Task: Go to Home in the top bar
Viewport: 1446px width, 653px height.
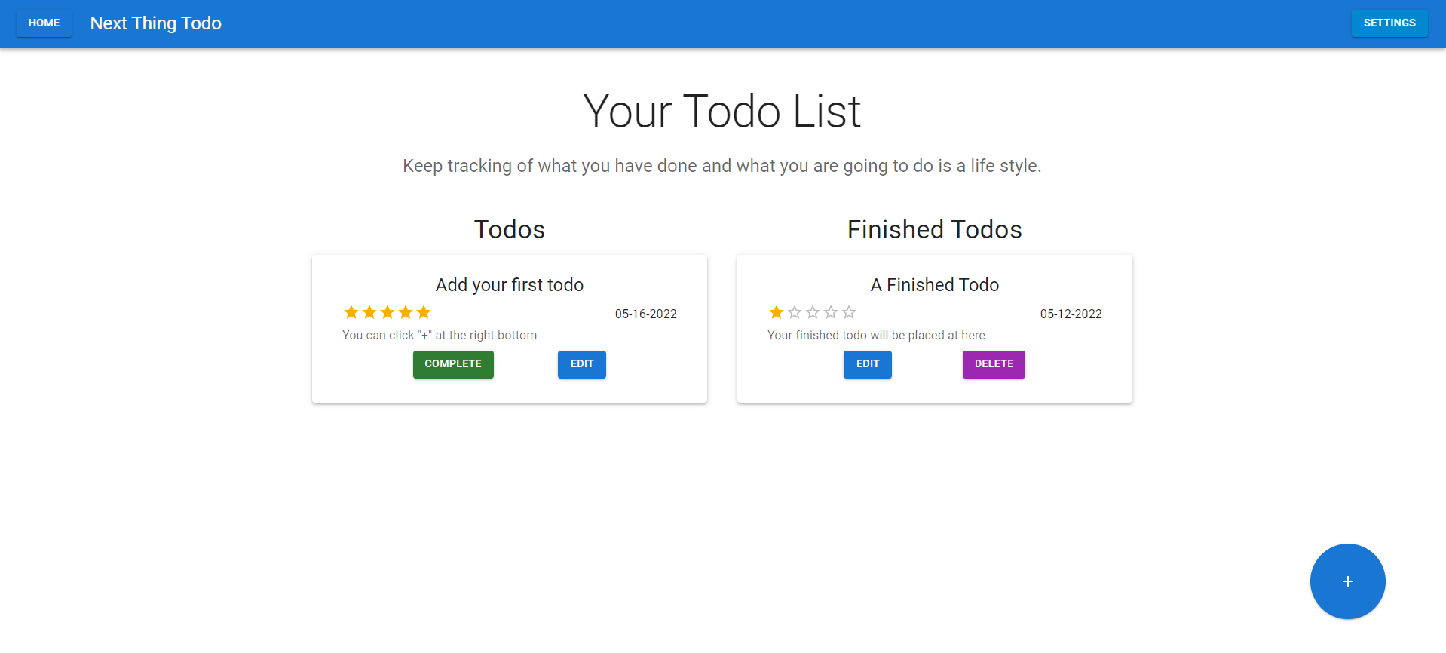Action: (x=44, y=23)
